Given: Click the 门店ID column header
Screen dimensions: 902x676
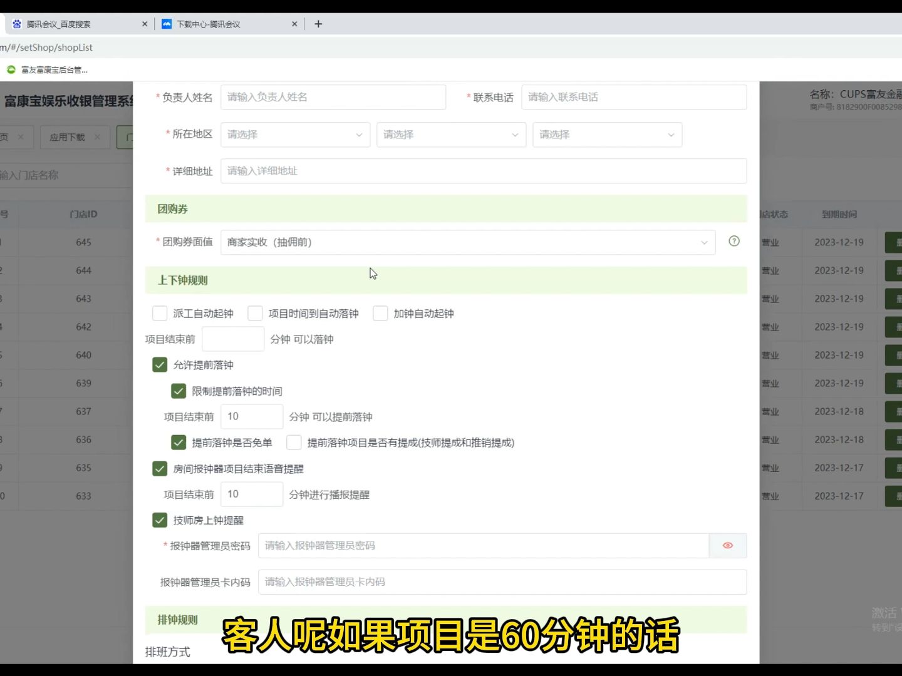Looking at the screenshot, I should 83,214.
